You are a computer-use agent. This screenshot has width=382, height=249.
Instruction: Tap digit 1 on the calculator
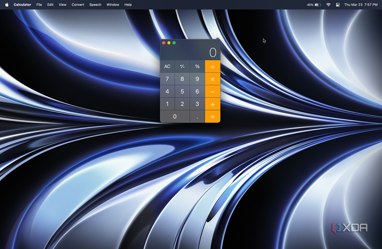coord(167,104)
